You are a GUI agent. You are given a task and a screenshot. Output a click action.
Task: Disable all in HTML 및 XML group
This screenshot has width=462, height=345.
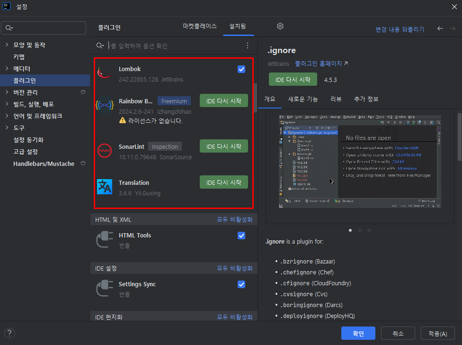tap(234, 219)
